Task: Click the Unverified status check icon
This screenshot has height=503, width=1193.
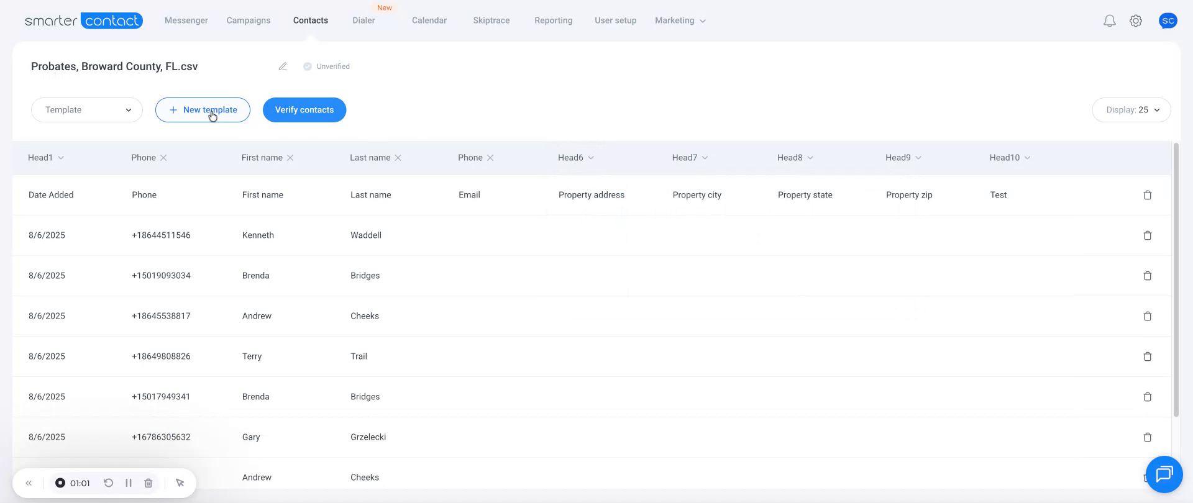Action: 307,66
